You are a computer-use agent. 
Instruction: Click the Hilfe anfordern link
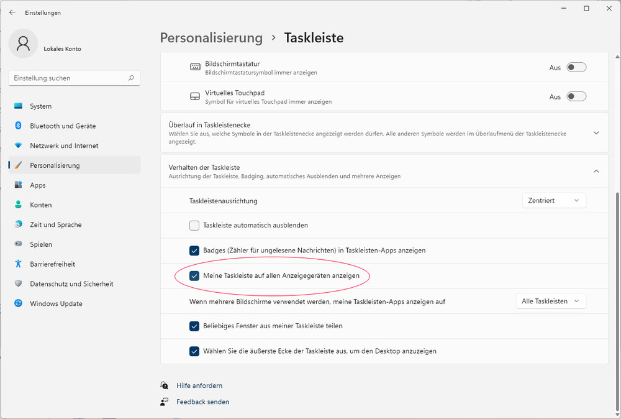pyautogui.click(x=199, y=385)
